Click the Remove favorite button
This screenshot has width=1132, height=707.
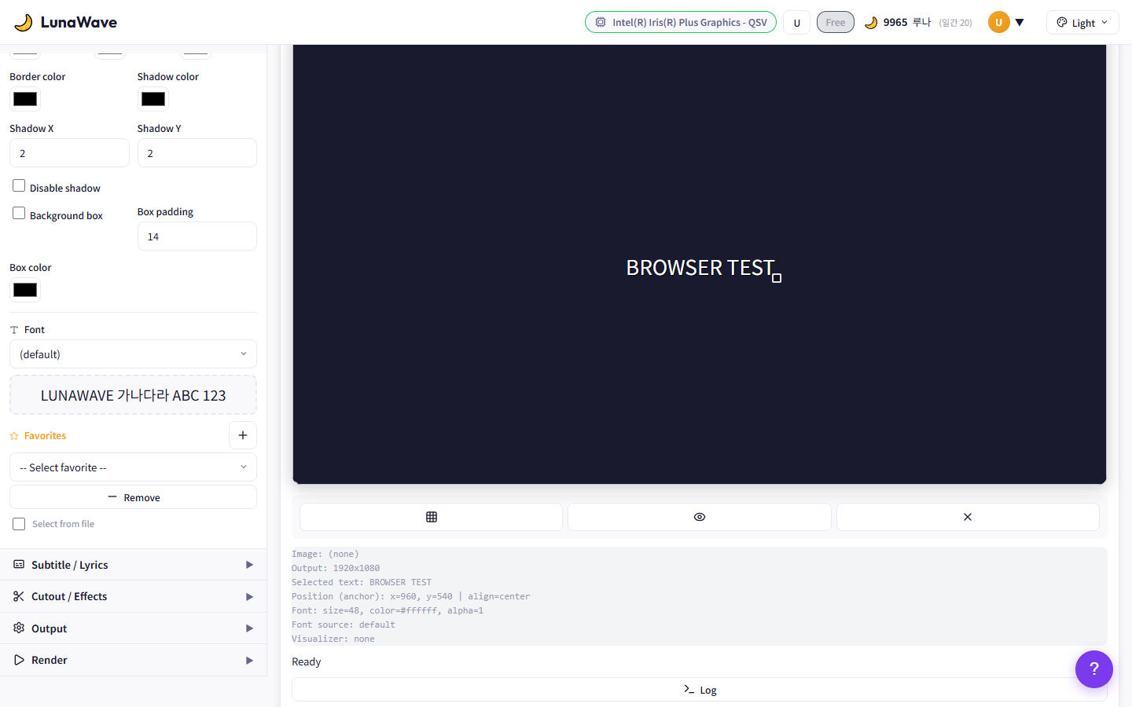click(x=133, y=497)
